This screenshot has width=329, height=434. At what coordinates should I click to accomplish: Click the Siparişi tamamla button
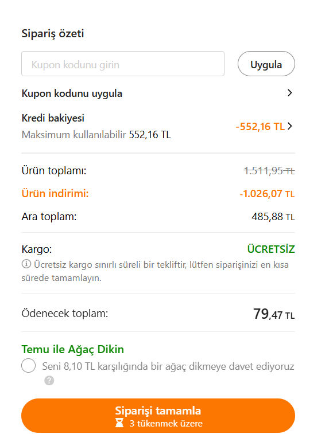[158, 416]
